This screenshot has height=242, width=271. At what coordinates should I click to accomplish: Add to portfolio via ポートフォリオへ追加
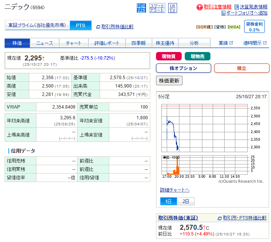click(x=247, y=13)
